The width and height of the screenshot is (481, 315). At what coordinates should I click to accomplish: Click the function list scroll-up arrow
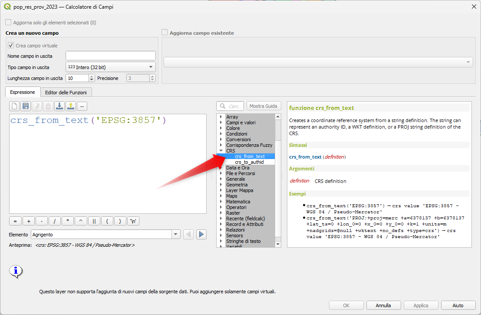point(278,117)
